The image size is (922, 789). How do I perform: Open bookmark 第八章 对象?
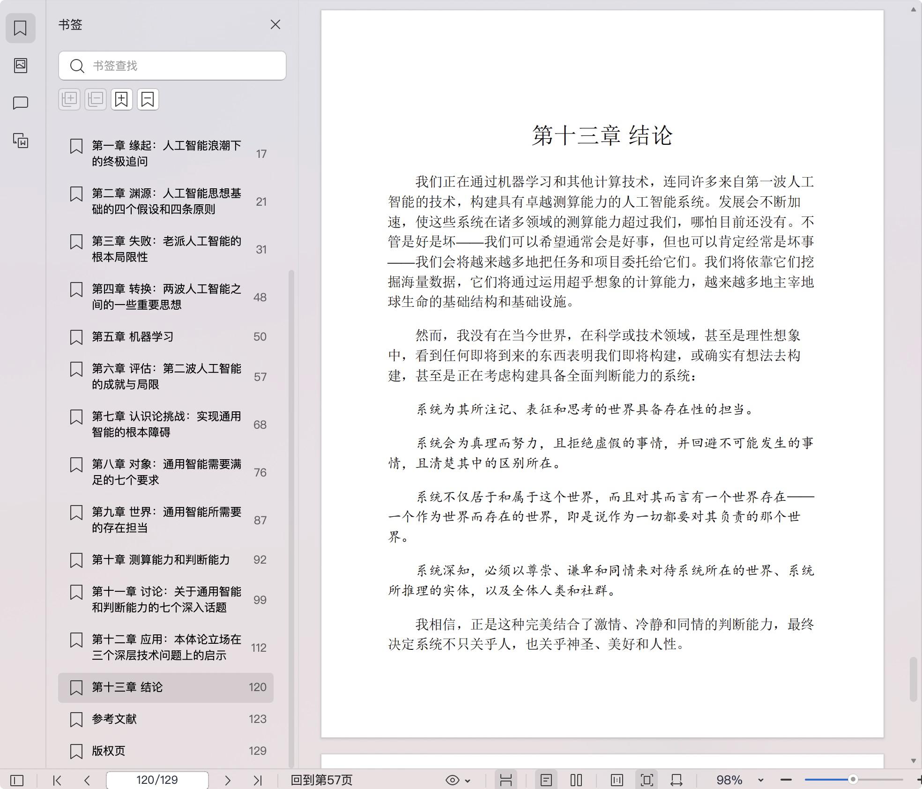[166, 472]
